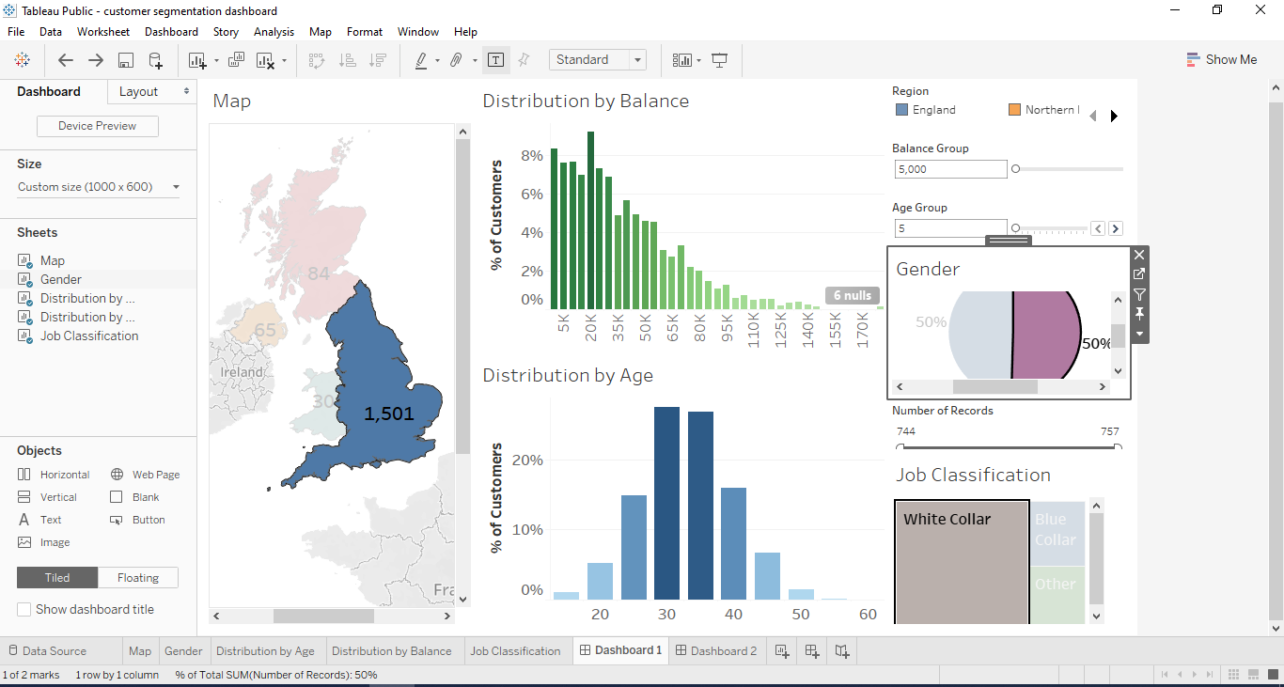Activate Presentation Mode from the toolbar icon
1284x687 pixels.
[x=720, y=59]
